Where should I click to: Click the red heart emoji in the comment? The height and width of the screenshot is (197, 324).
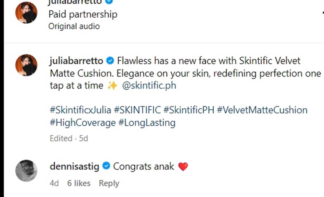click(x=183, y=166)
